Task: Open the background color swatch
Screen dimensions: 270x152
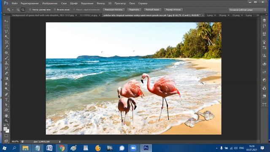Action: 8,131
